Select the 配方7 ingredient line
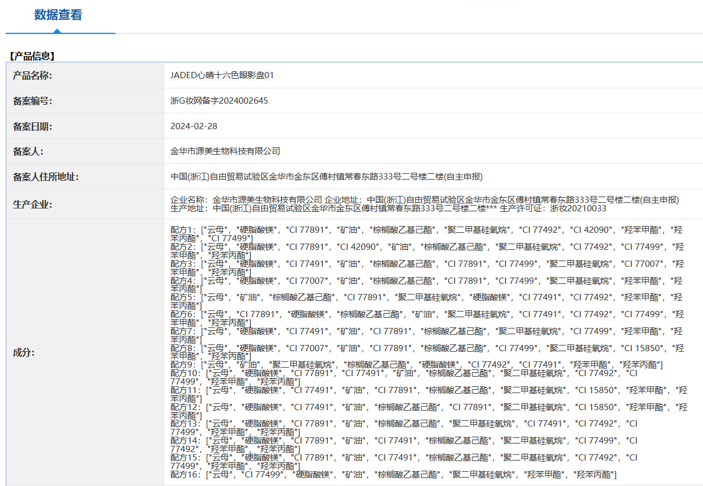Viewport: 703px width, 486px height. pos(427,335)
